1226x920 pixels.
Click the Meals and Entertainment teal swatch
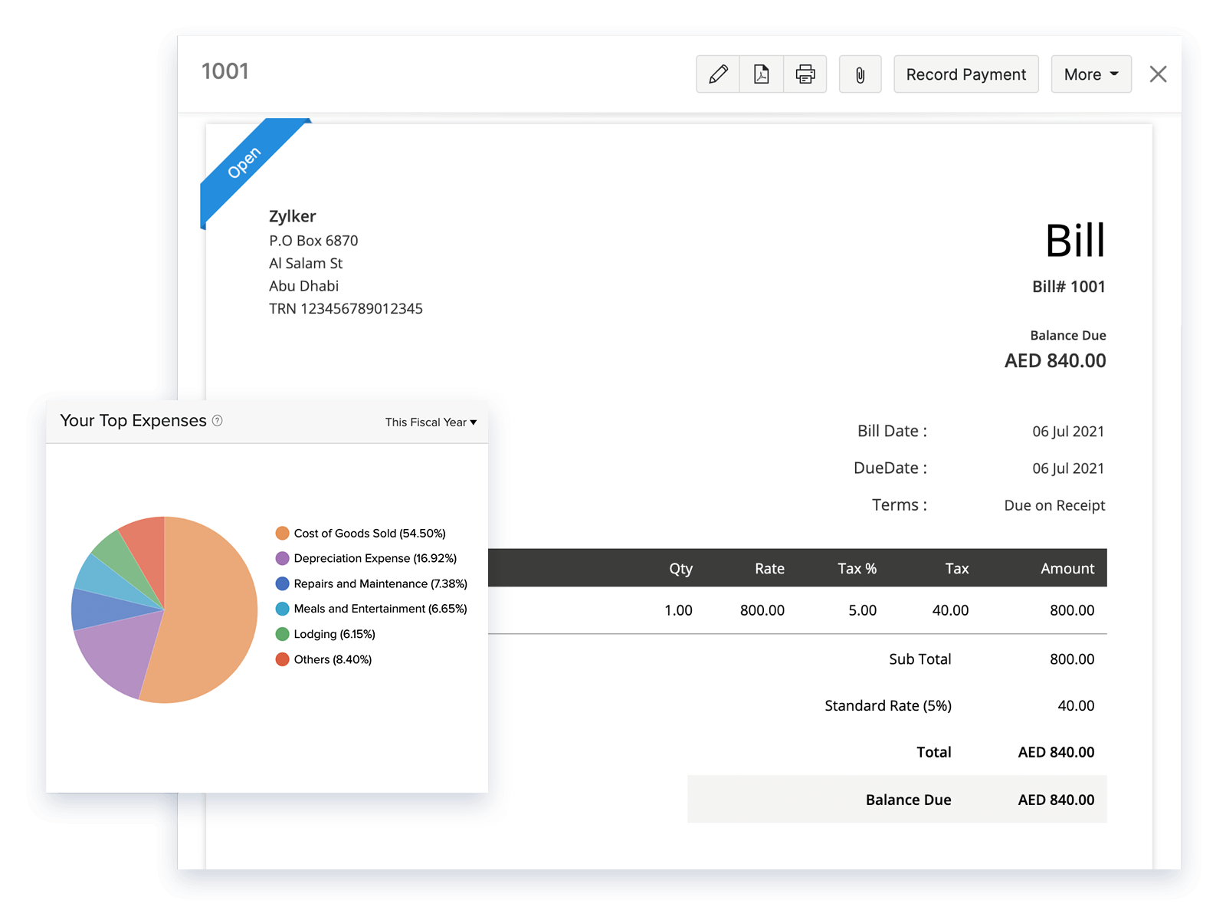tap(281, 608)
